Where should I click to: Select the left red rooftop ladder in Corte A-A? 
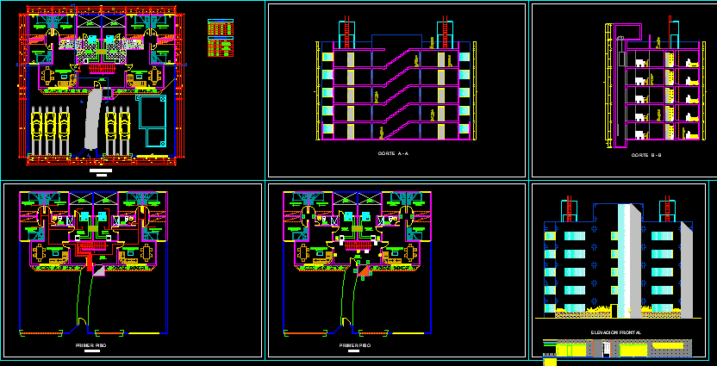[x=346, y=33]
